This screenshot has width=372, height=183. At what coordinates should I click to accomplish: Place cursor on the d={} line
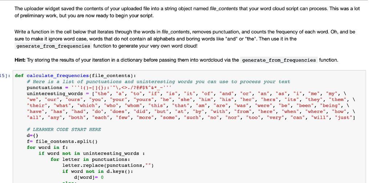pyautogui.click(x=32, y=135)
